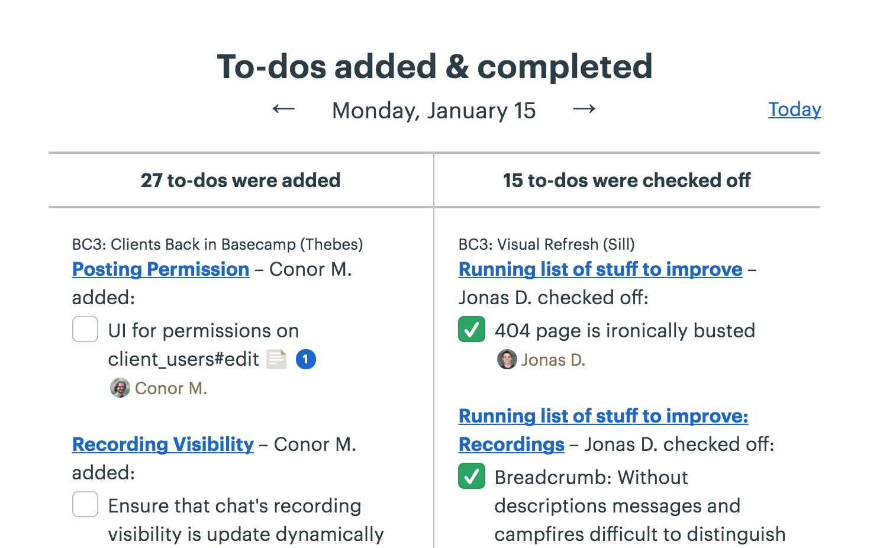896x548 pixels.
Task: Open Running list of stuff to improve link
Action: click(x=600, y=269)
